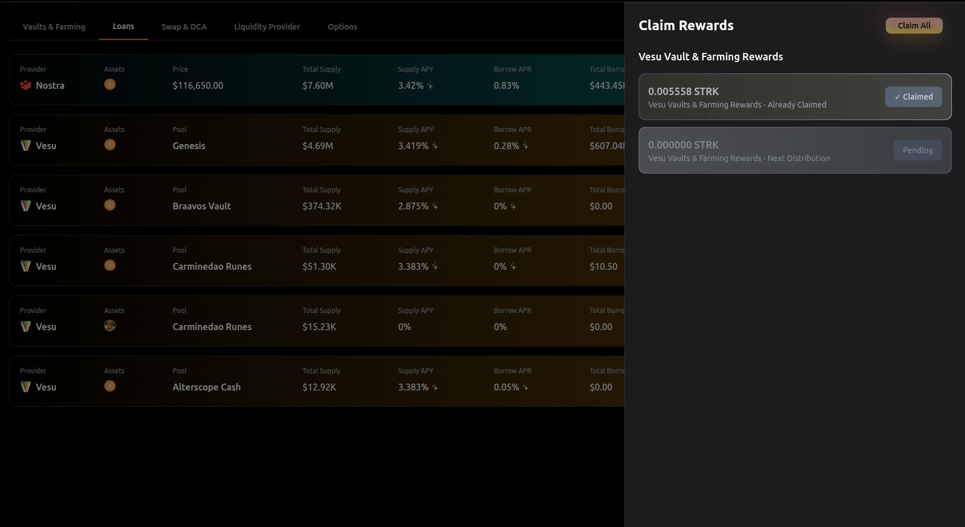Click the sparkle icon beside Alterscope Cash 3.383% APY
The height and width of the screenshot is (527, 965).
coord(435,388)
